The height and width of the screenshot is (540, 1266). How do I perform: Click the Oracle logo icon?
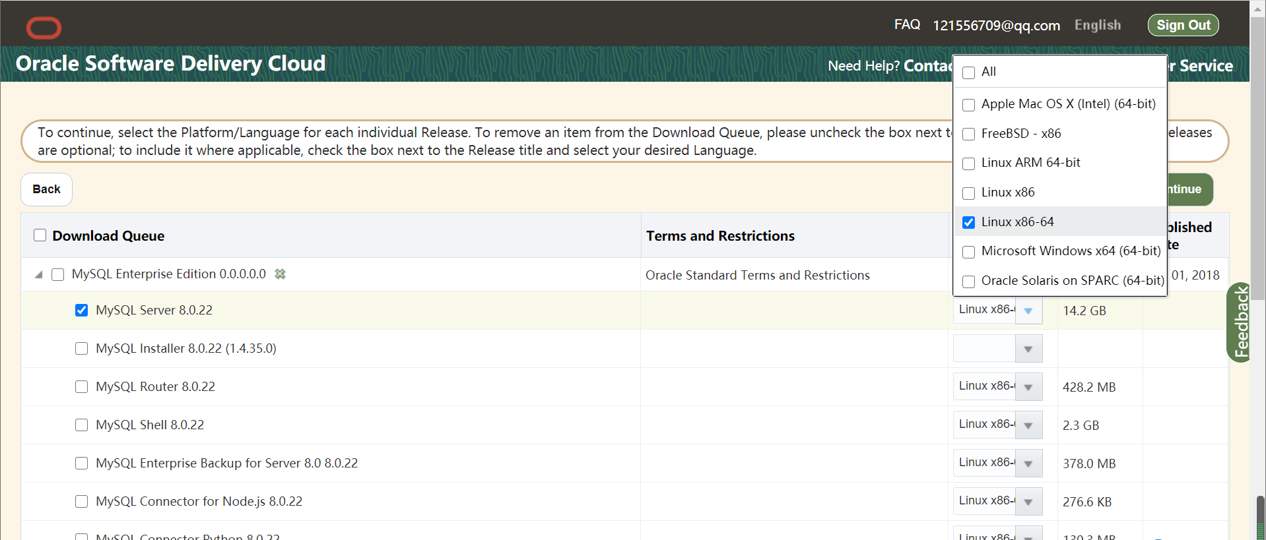44,28
